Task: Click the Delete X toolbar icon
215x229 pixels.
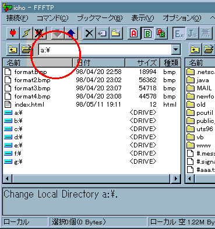Action: 89,33
